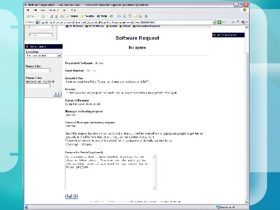Go to the Home page icon
The image size is (280, 210).
coord(62,16)
